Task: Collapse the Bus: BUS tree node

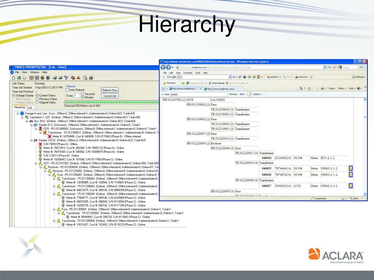Action: point(27,121)
